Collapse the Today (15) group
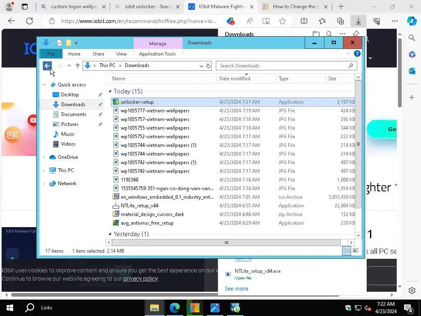This screenshot has width=421, height=316. pos(109,91)
